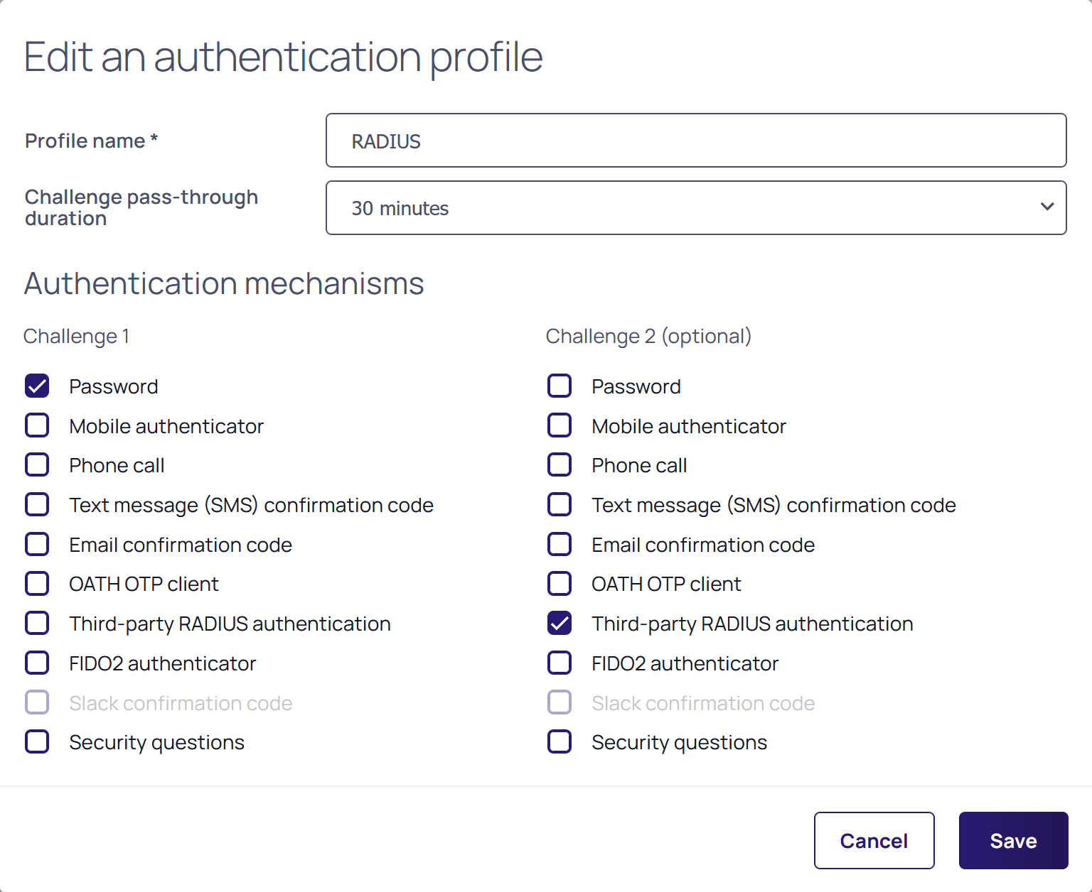Enable Mobile authenticator for Challenge 1
The image size is (1092, 892).
point(37,425)
